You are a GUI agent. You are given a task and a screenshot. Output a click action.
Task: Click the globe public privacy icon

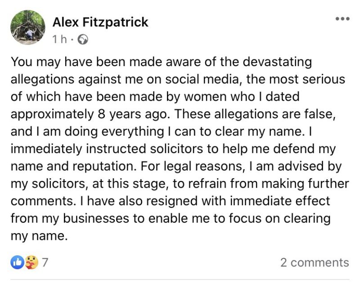point(83,39)
